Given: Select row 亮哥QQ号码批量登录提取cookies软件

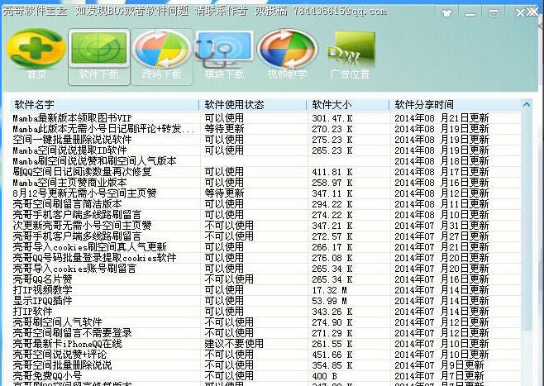Looking at the screenshot, I should (x=265, y=258).
